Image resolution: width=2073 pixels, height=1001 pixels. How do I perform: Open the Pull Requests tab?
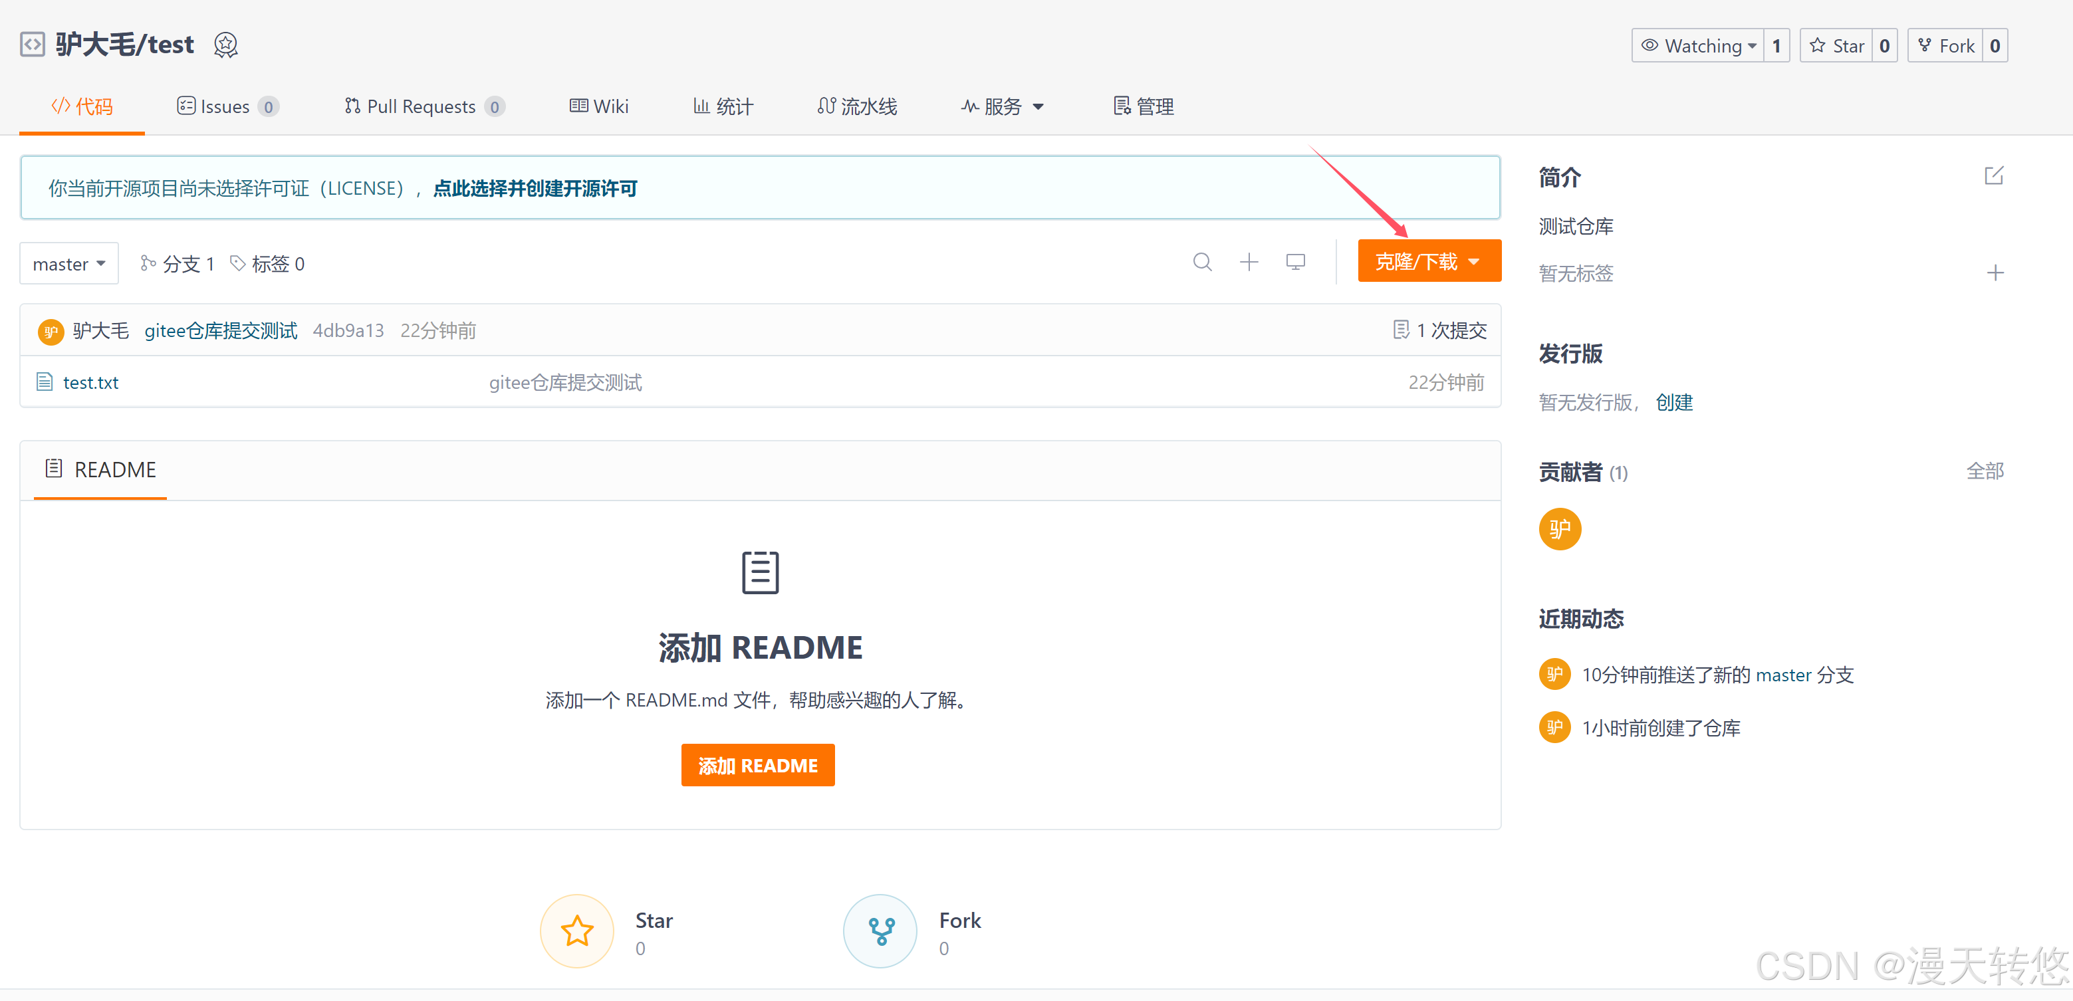click(422, 107)
